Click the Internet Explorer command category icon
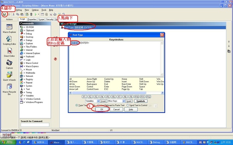Viewport: 233px width, 145px height. pyautogui.click(x=21, y=53)
